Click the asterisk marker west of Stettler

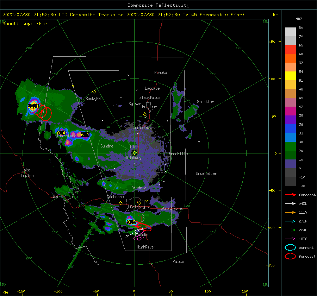point(167,121)
